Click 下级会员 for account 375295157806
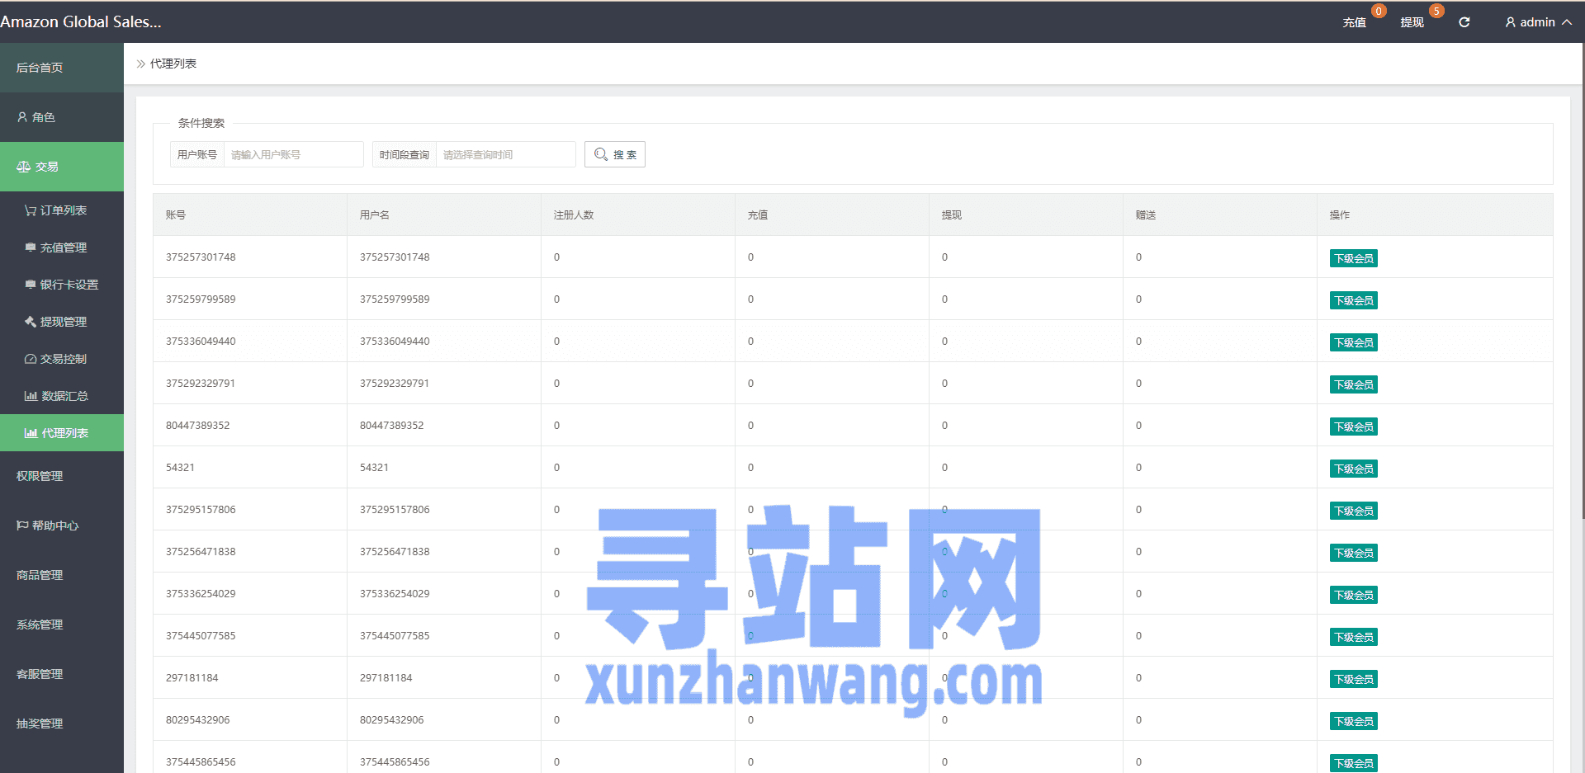Image resolution: width=1585 pixels, height=773 pixels. point(1354,511)
